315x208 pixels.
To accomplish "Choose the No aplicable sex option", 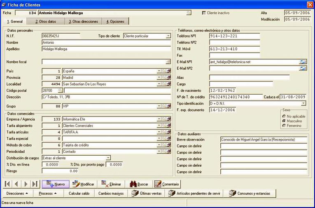I will (284, 117).
